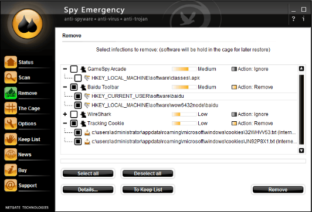The width and height of the screenshot is (312, 212).
Task: Click the scroll down arrow in list
Action: 301,151
